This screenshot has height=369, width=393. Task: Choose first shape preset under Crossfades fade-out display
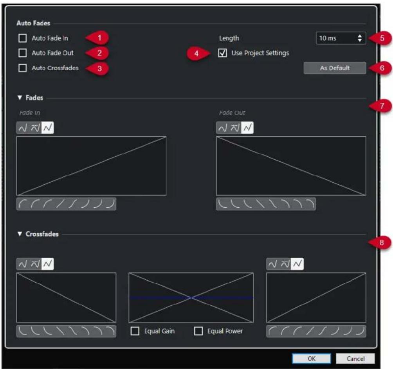click(23, 331)
